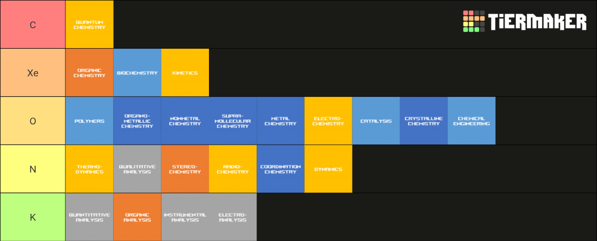Pick the Coordination Chemistry tile
The image size is (597, 241).
[x=281, y=169]
